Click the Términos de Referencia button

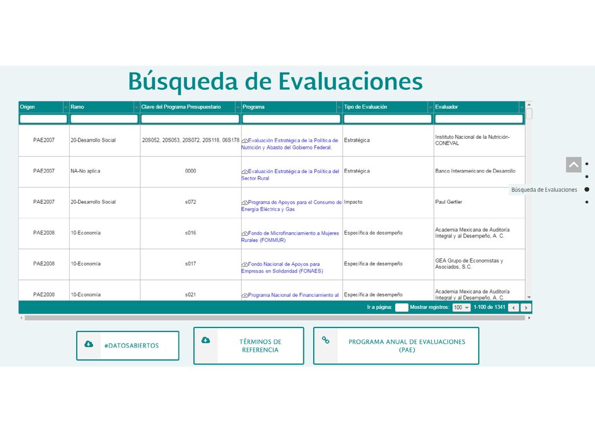pos(249,346)
